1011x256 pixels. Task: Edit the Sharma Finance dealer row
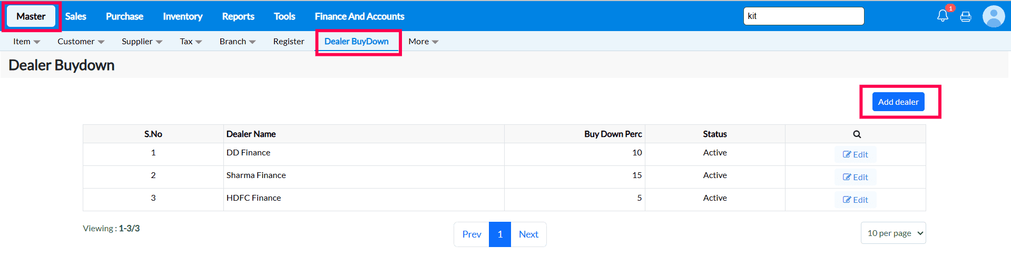pos(855,177)
